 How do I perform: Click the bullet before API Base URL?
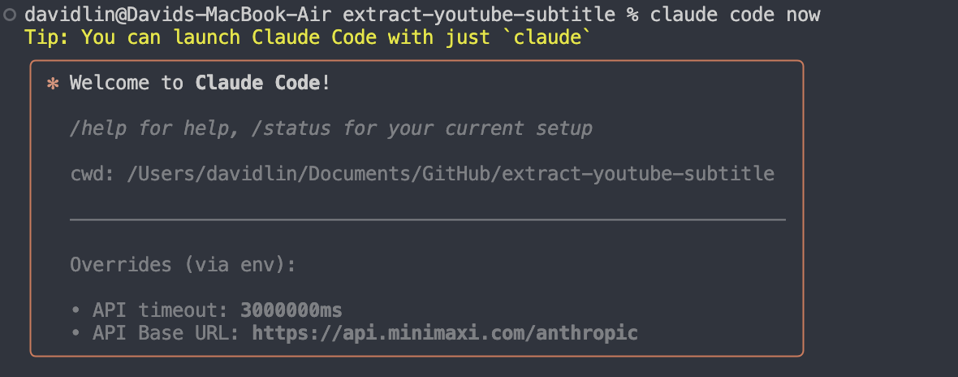76,333
